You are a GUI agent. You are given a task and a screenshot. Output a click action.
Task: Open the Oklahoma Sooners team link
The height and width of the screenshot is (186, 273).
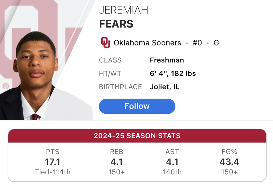147,43
